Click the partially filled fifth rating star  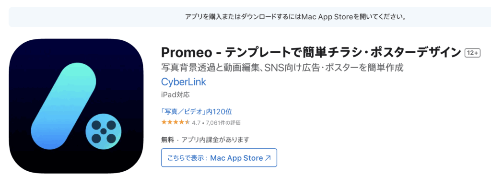click(187, 122)
